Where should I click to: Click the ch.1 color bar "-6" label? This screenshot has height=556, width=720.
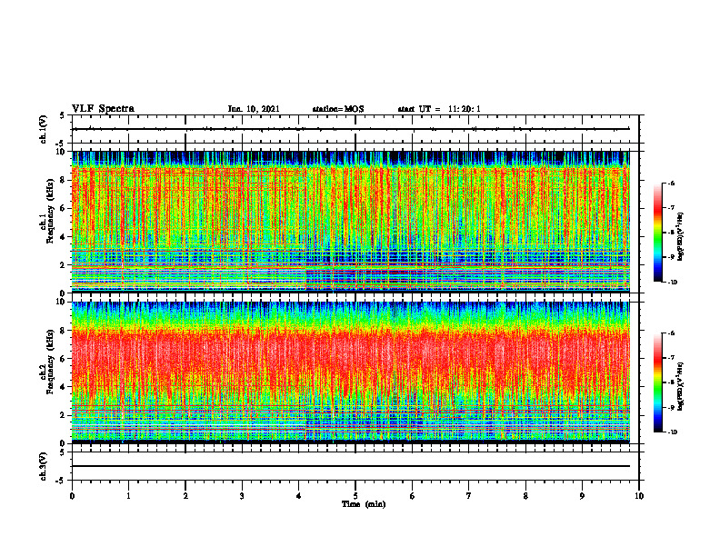[x=671, y=183]
